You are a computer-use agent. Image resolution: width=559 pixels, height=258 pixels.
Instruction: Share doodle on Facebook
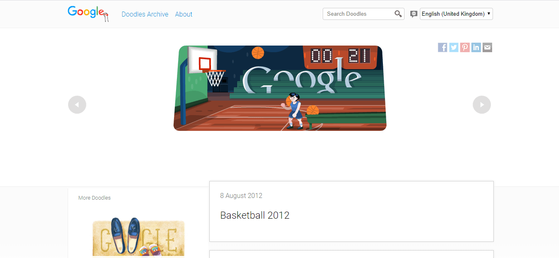click(x=443, y=48)
